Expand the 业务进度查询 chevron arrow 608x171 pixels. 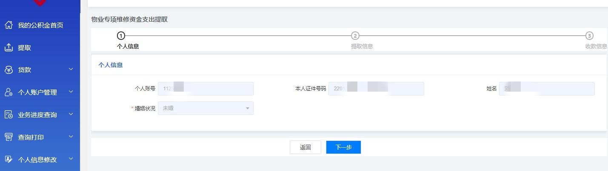71,114
